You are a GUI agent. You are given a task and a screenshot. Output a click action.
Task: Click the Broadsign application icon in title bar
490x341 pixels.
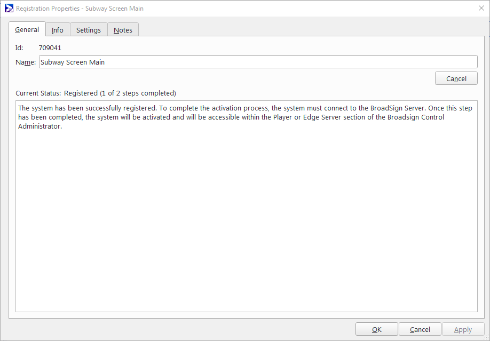(9, 9)
